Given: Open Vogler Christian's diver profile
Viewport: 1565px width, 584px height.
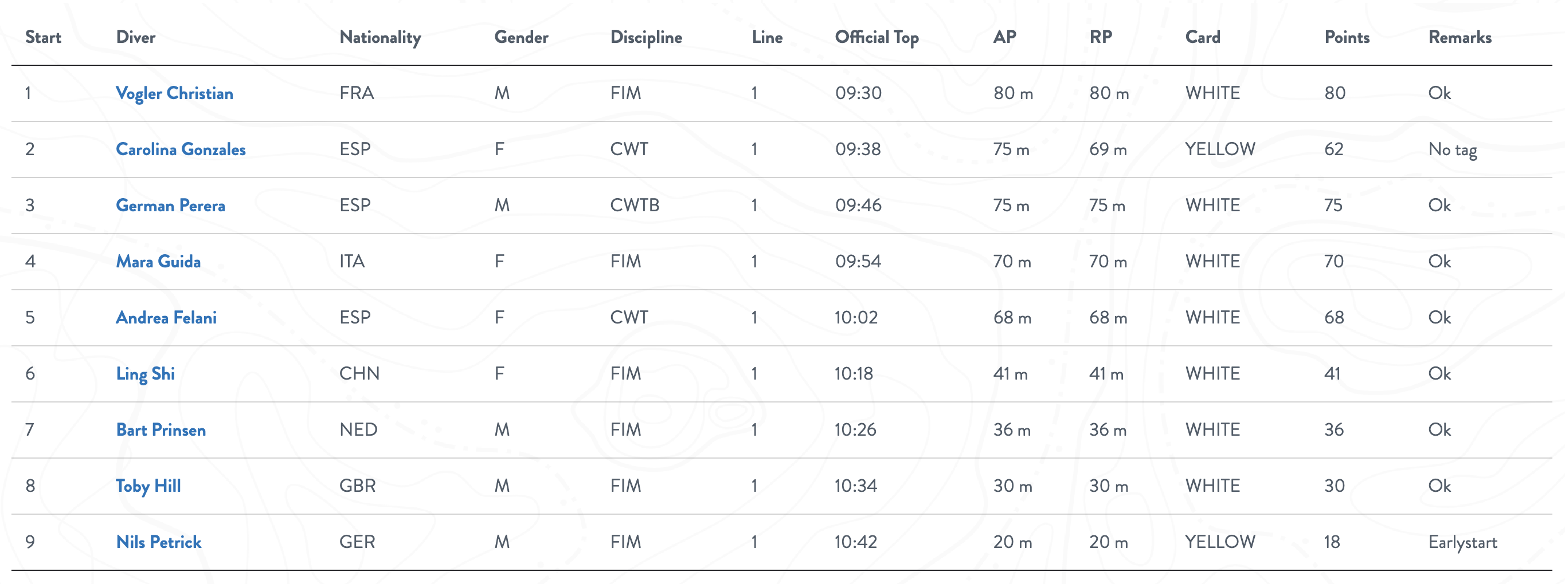Looking at the screenshot, I should pos(174,93).
